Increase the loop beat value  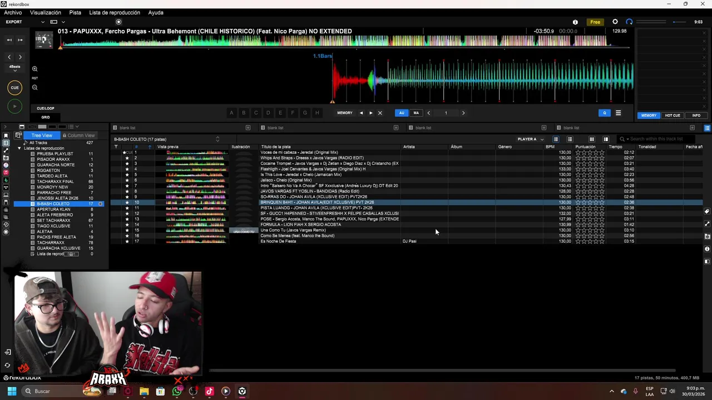pos(463,113)
